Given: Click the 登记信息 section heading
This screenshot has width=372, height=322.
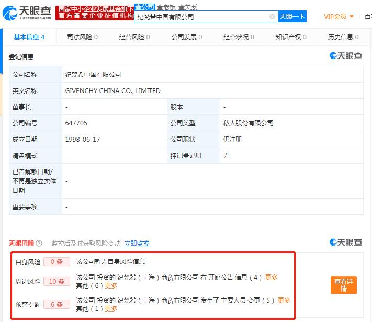Looking at the screenshot, I should point(21,57).
